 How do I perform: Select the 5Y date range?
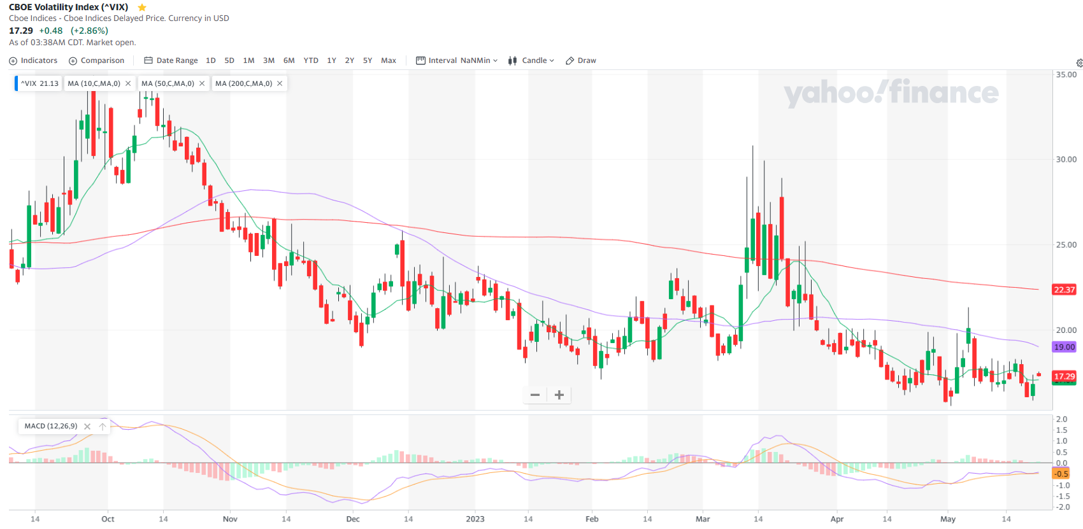(x=368, y=60)
